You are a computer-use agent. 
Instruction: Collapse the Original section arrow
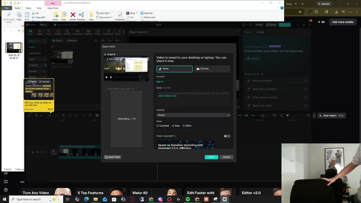[118, 54]
